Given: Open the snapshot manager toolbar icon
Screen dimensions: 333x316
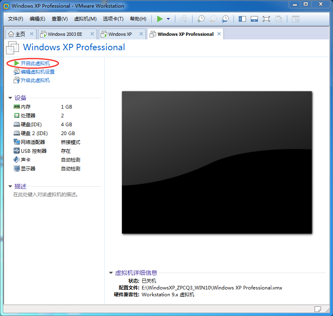Looking at the screenshot, I should 225,19.
